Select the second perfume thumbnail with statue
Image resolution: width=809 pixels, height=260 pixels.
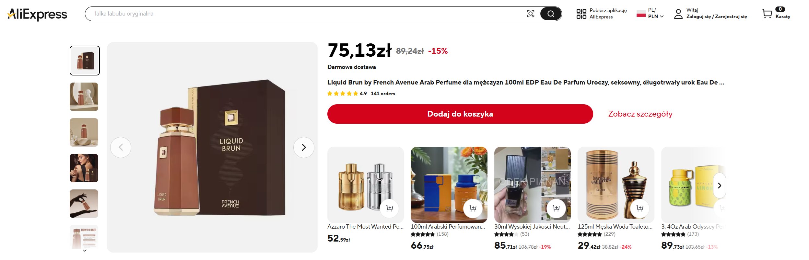coord(84,97)
